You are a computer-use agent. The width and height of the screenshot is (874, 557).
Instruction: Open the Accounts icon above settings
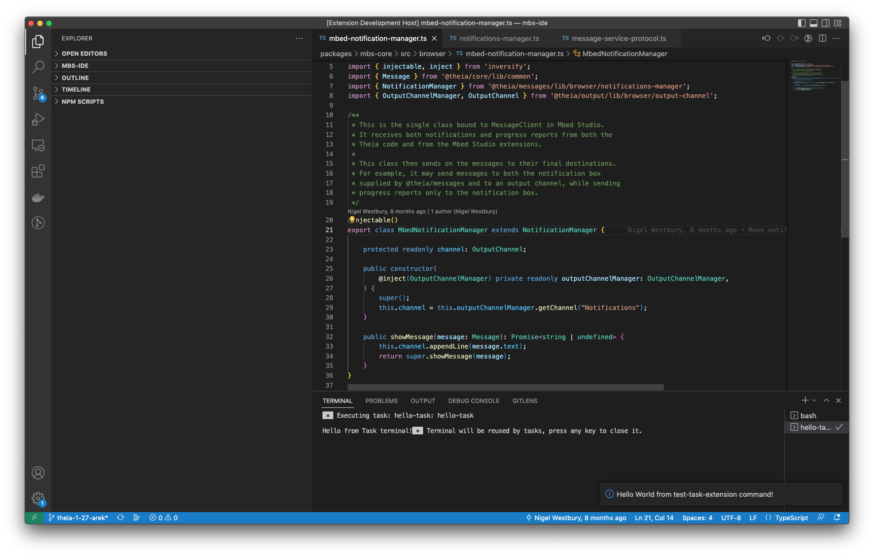click(38, 473)
